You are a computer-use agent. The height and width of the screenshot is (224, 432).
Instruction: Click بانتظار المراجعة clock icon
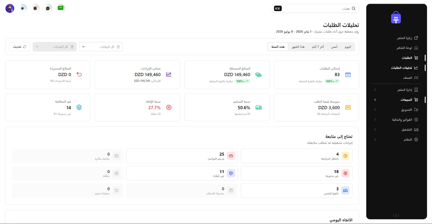coord(345,156)
